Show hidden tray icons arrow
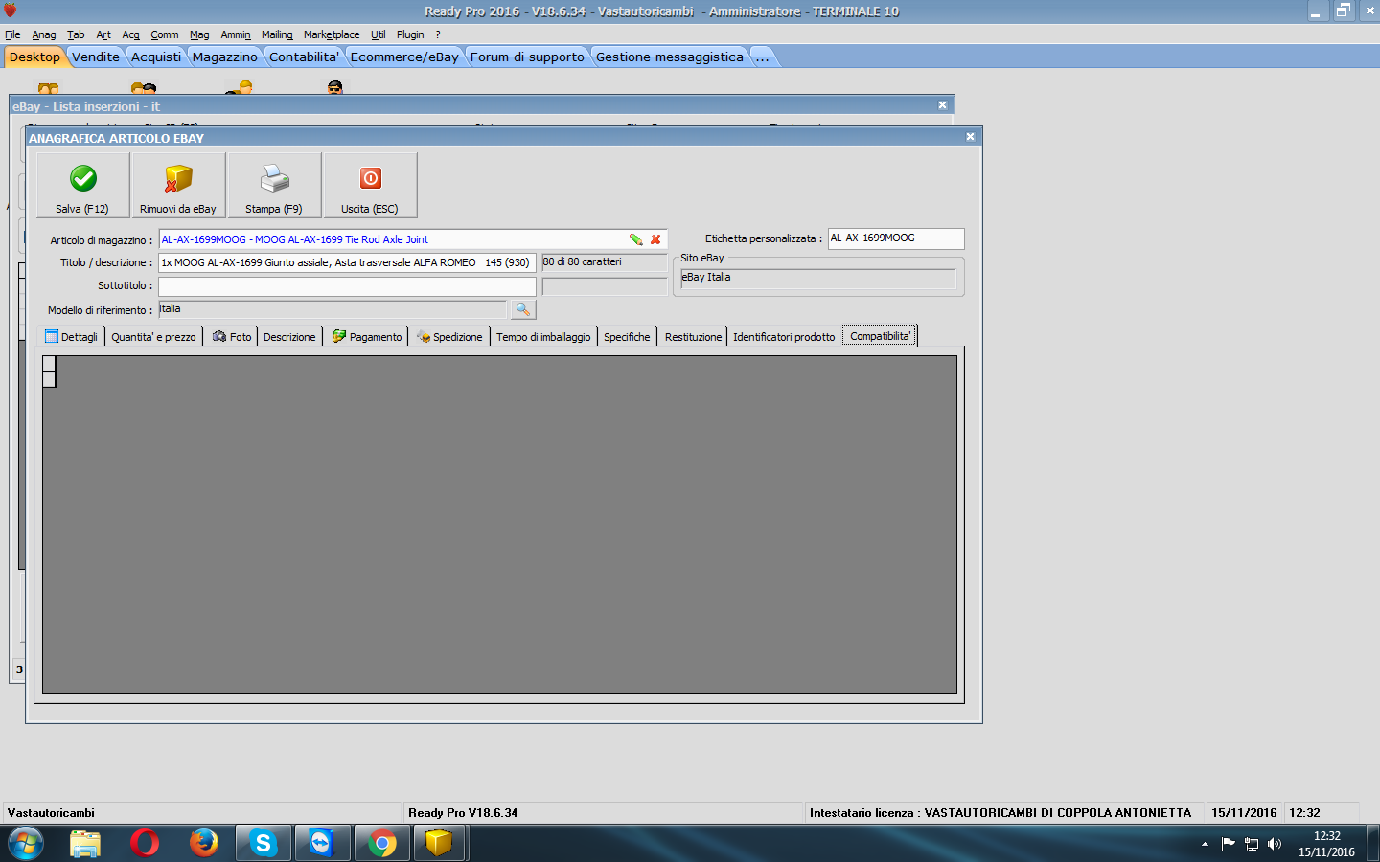The image size is (1380, 862). 1205,844
